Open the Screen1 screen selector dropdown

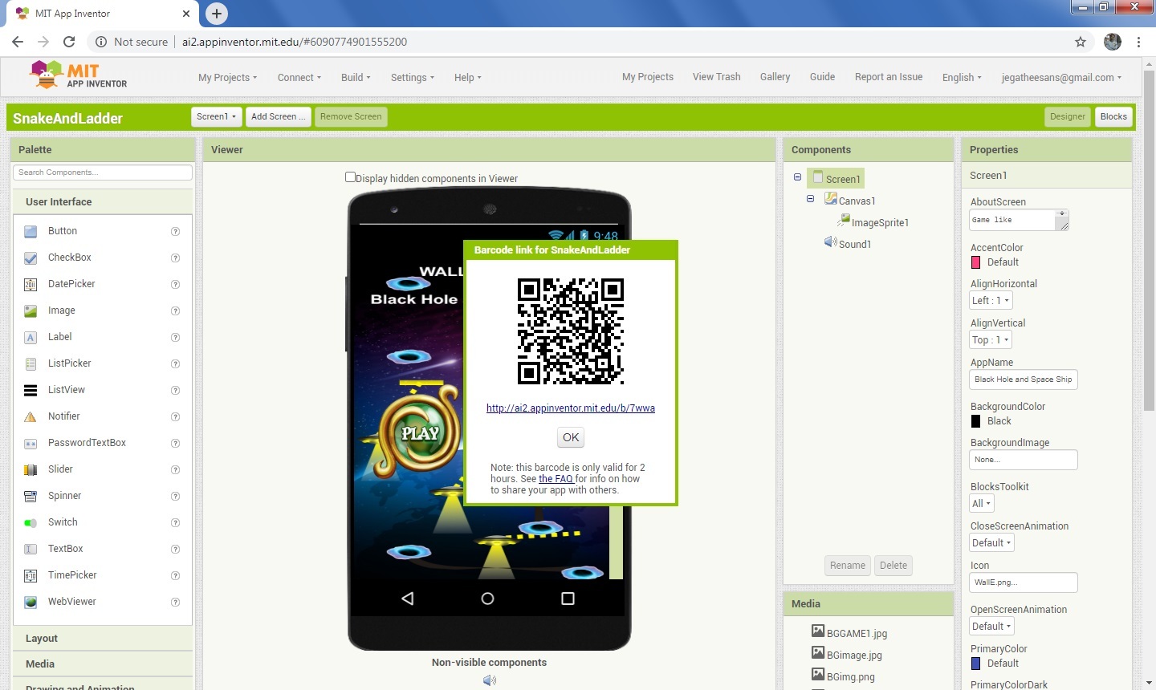[216, 116]
